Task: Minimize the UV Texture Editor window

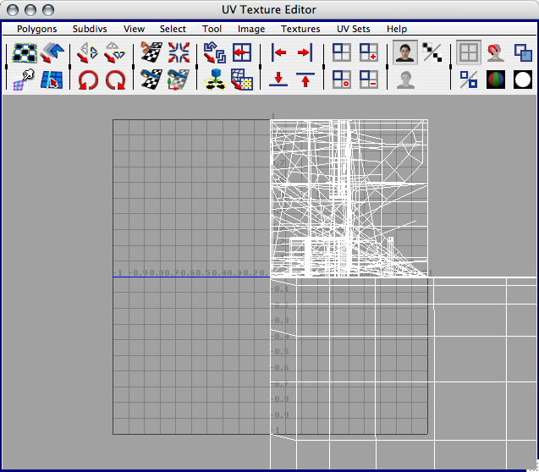Action: [30, 10]
